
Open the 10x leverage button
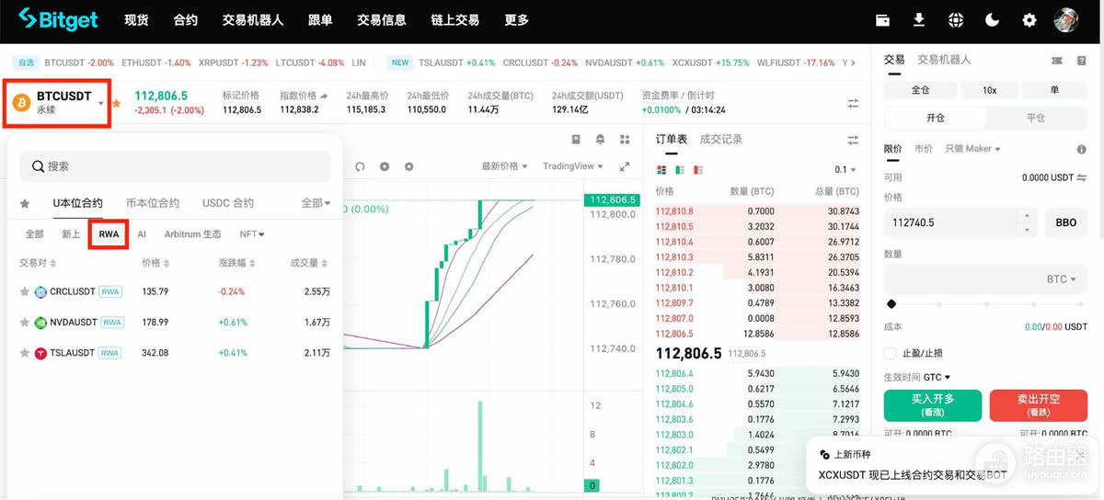(989, 90)
